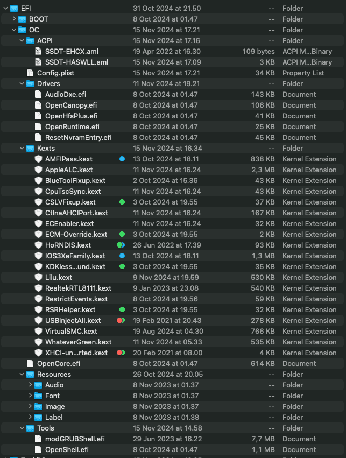
Task: Click the OpenCanopy.efi document icon
Action: point(38,105)
